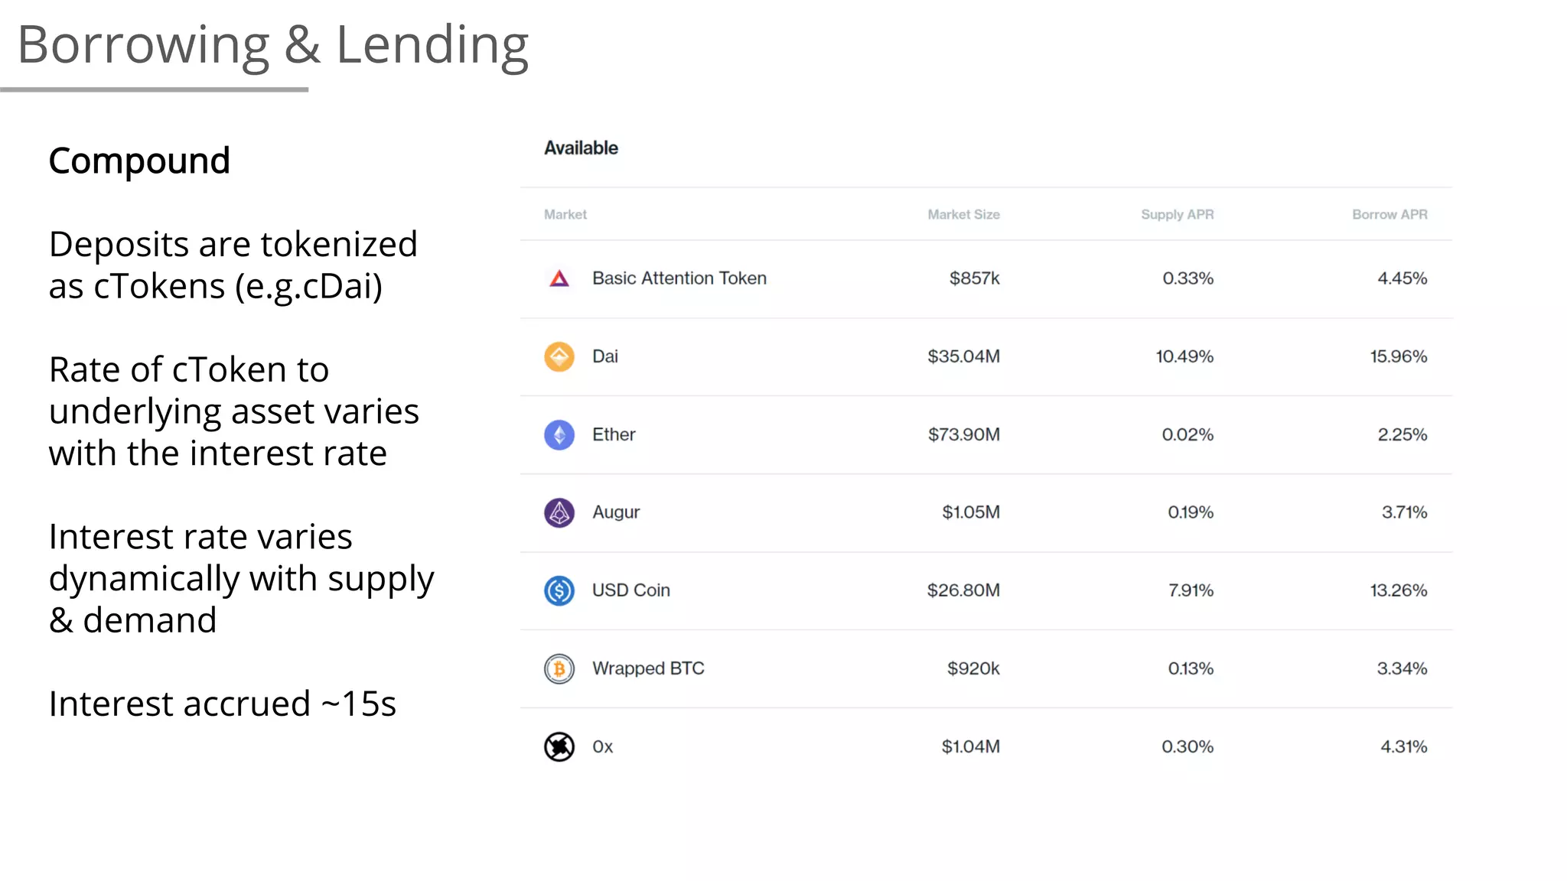Click the Available section heading
The height and width of the screenshot is (881, 1567).
tap(581, 148)
